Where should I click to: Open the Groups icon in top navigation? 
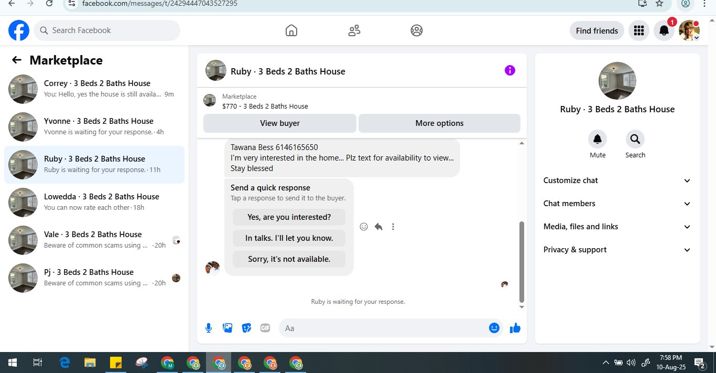pyautogui.click(x=417, y=30)
